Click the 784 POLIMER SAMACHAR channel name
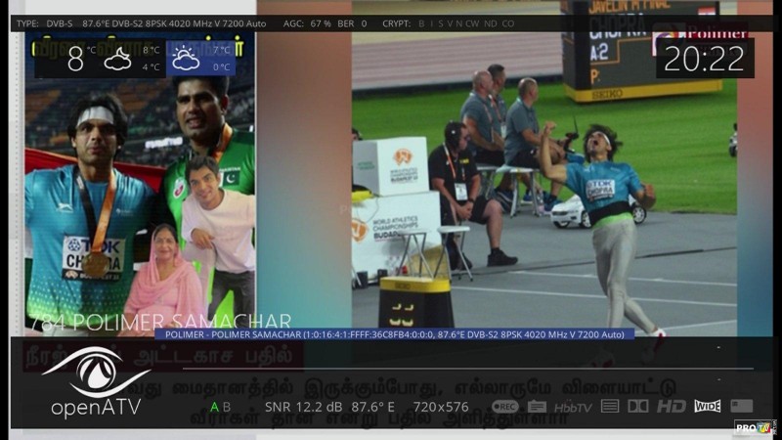This screenshot has height=440, width=782. (160, 321)
